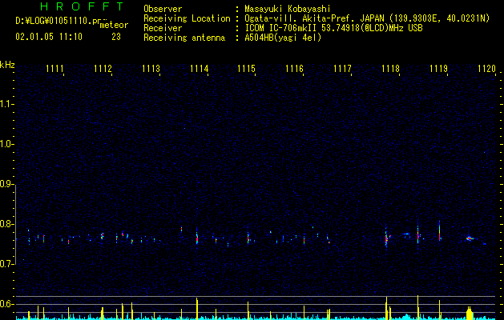The image size is (504, 320).
Task: Click the tall echo streak at 1119
Action: click(x=439, y=231)
